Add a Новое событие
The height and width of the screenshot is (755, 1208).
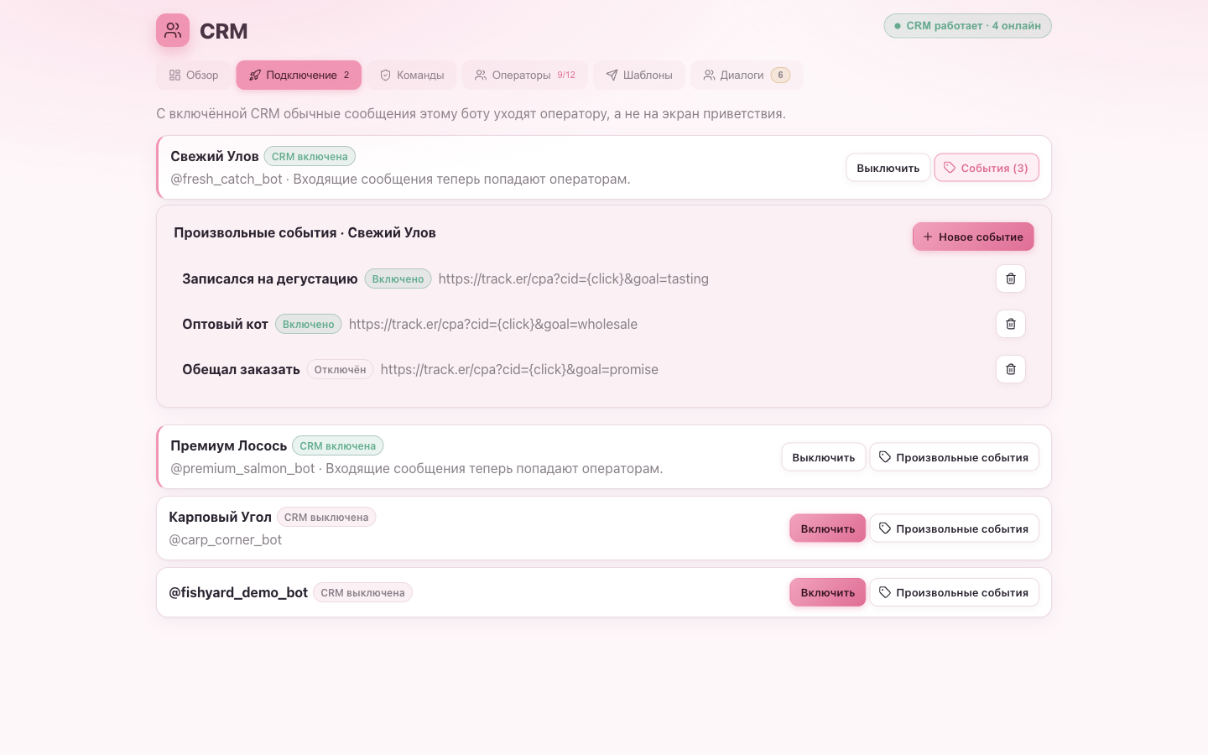pos(973,237)
